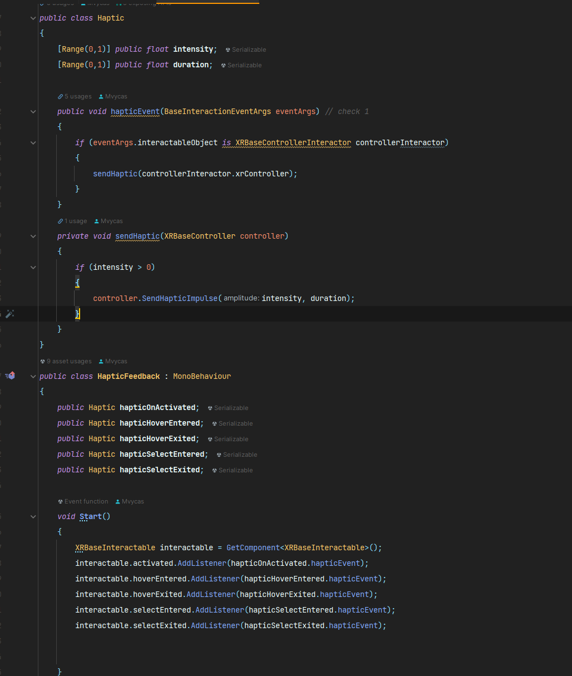Collapse the Start method fold arrow
This screenshot has width=572, height=676.
tap(33, 517)
